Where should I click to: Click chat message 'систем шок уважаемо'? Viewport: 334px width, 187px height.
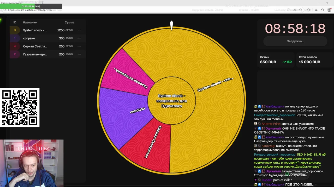(297, 124)
